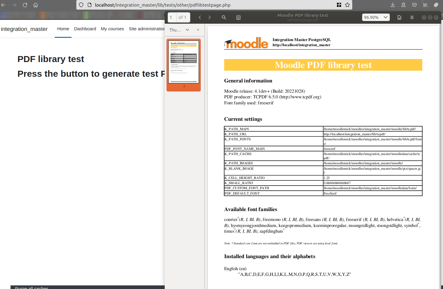Click the browser forward arrow
The height and width of the screenshot is (289, 443).
tap(14, 5)
